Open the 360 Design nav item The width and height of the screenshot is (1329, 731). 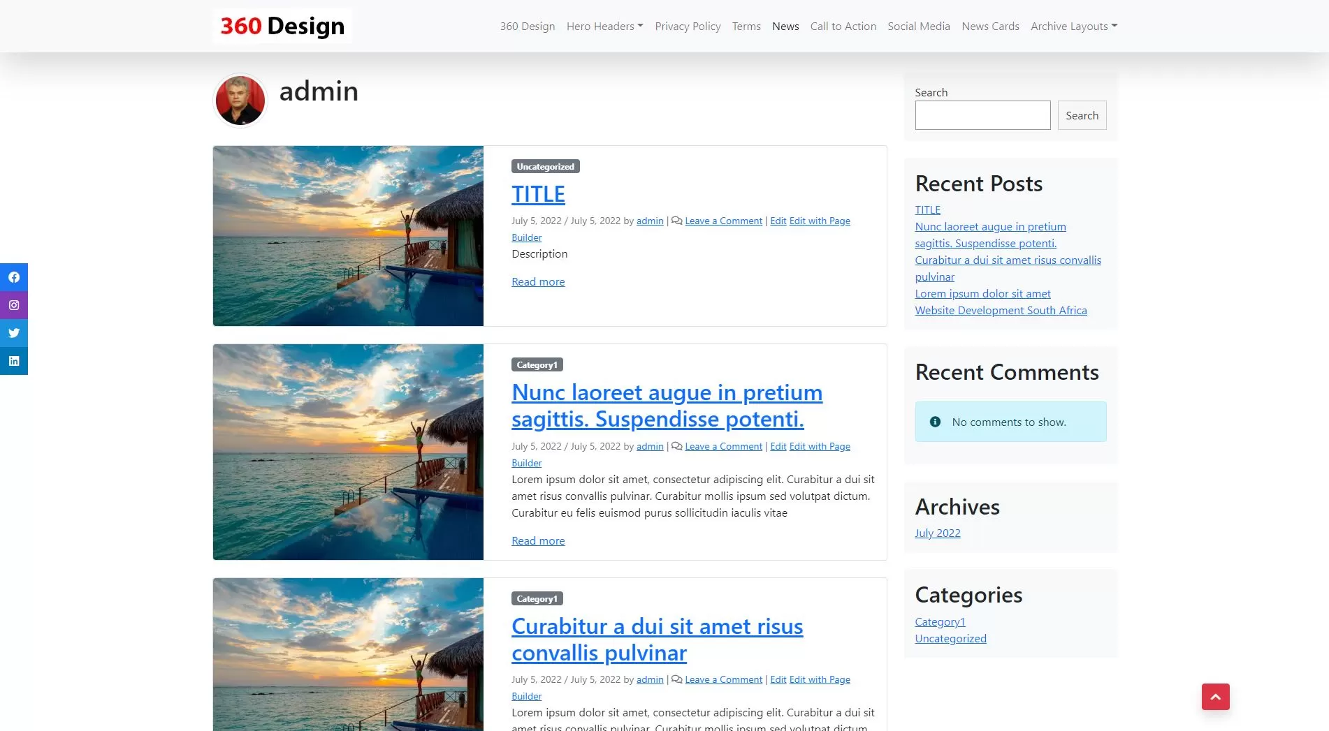pos(528,26)
